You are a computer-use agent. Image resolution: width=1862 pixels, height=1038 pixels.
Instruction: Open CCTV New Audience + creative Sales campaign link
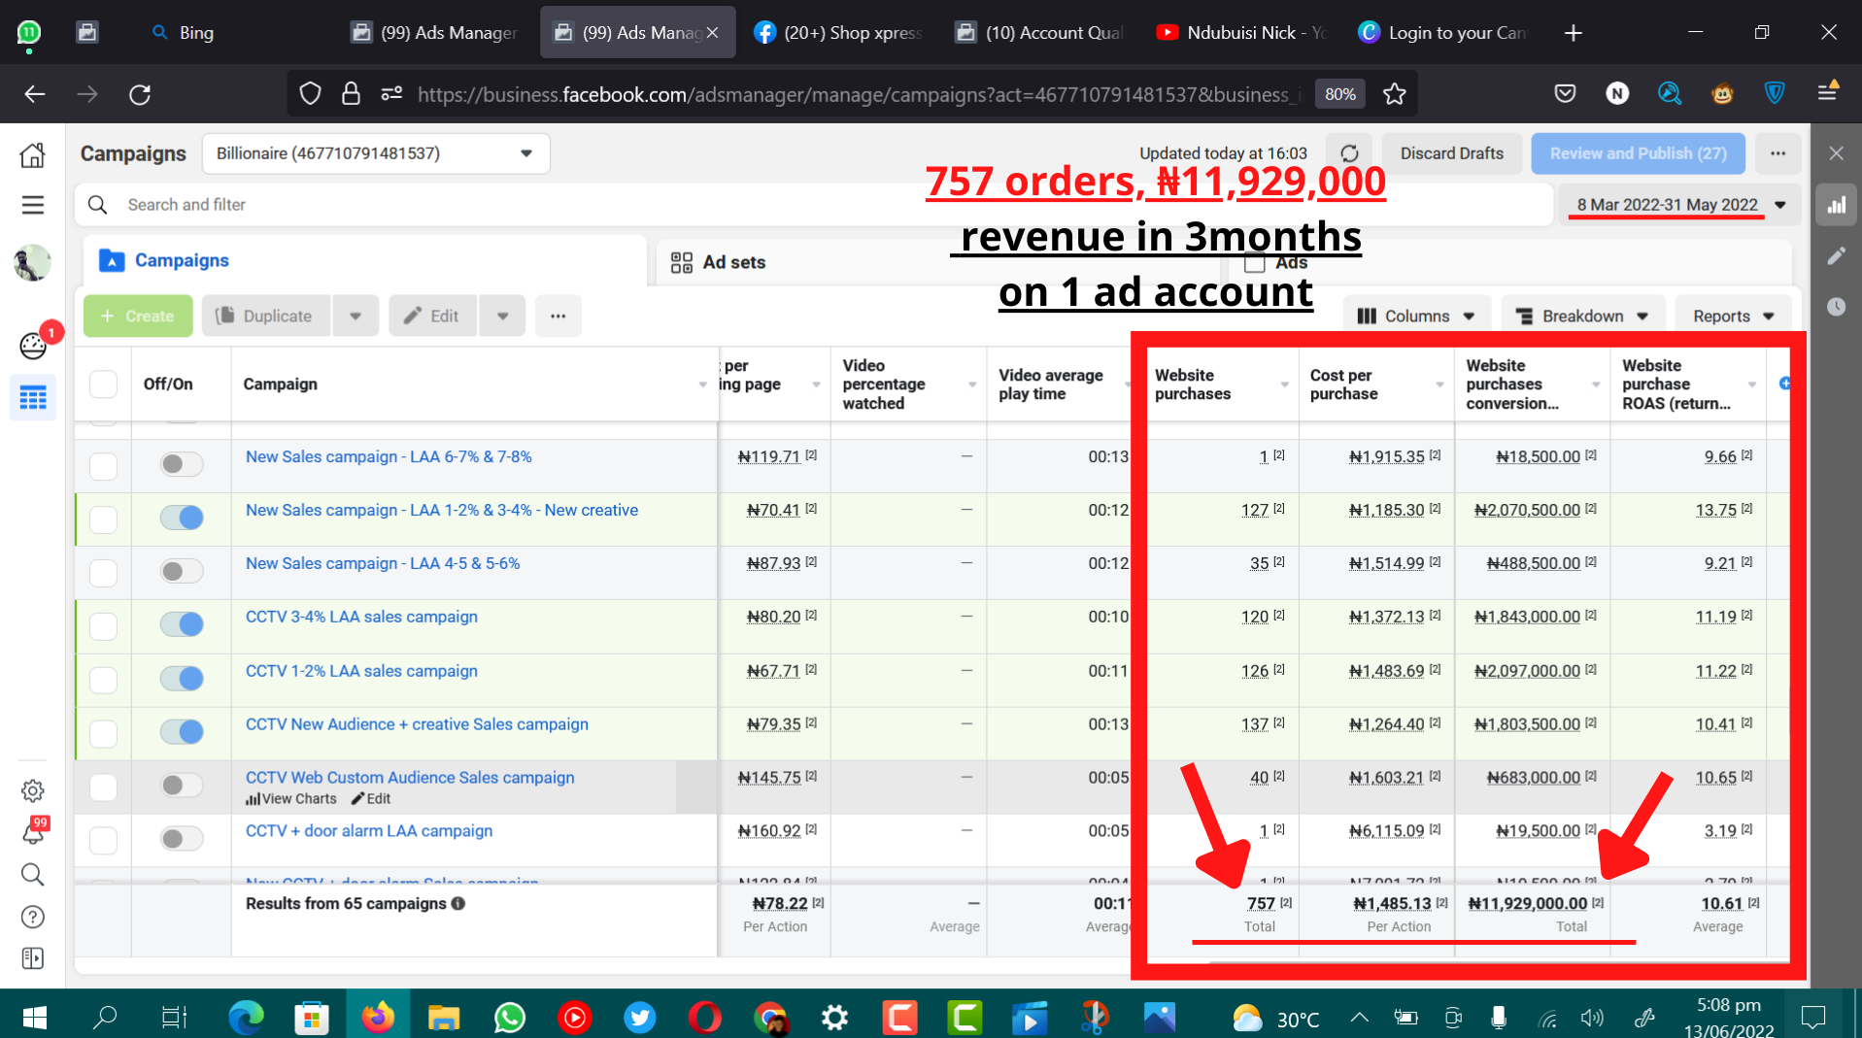click(x=417, y=724)
